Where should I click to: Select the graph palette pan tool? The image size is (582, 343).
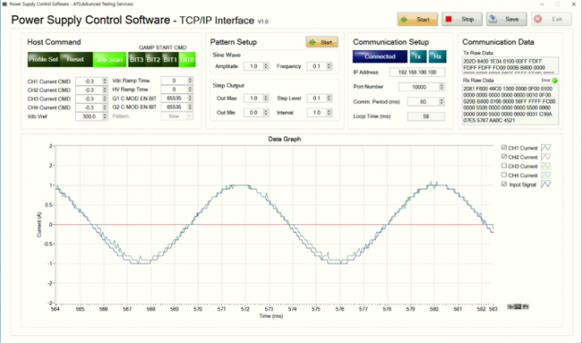(x=525, y=306)
